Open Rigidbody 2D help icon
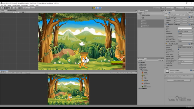The height and width of the screenshot is (109, 194). tap(189, 44)
